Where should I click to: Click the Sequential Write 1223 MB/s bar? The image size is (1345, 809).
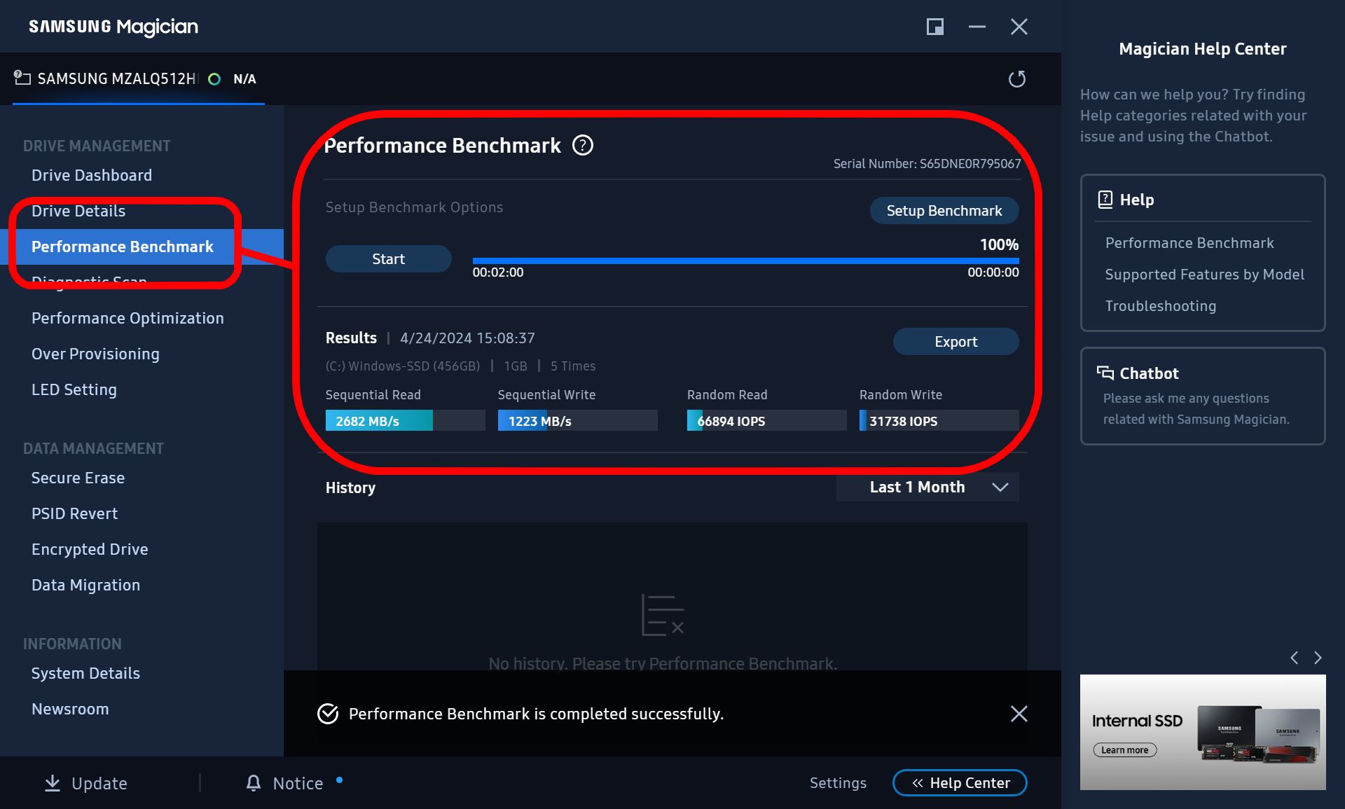point(577,420)
